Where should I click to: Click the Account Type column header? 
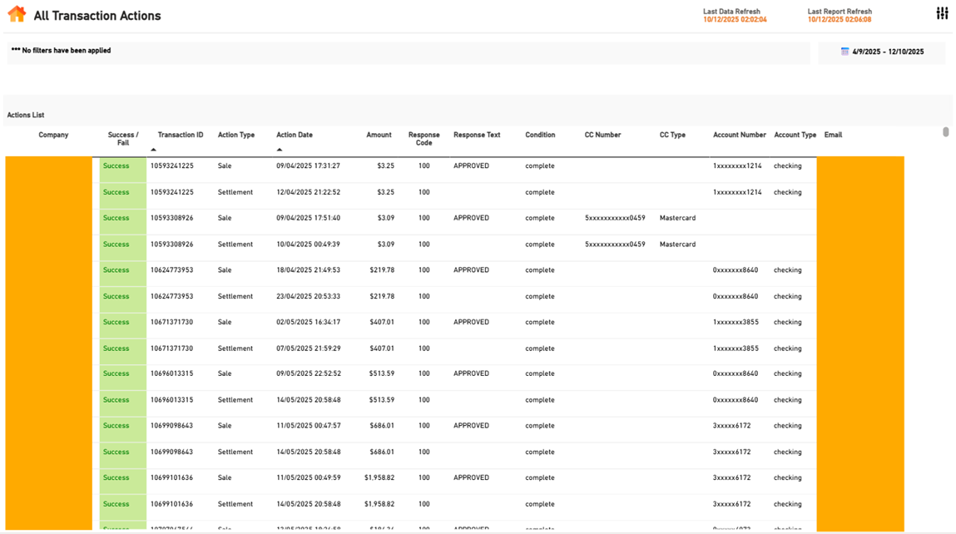click(795, 136)
